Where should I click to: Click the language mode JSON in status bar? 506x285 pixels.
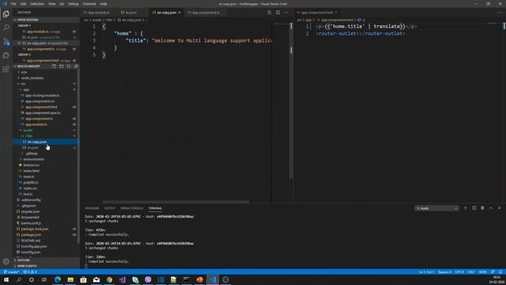tap(483, 272)
